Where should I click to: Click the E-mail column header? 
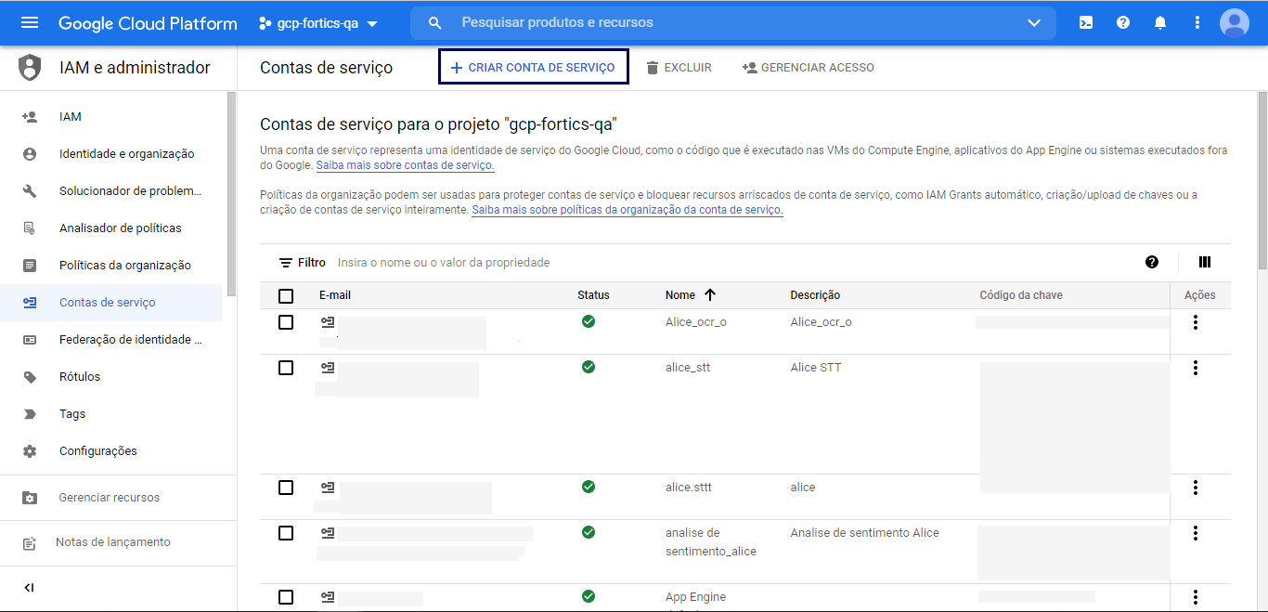click(x=335, y=295)
